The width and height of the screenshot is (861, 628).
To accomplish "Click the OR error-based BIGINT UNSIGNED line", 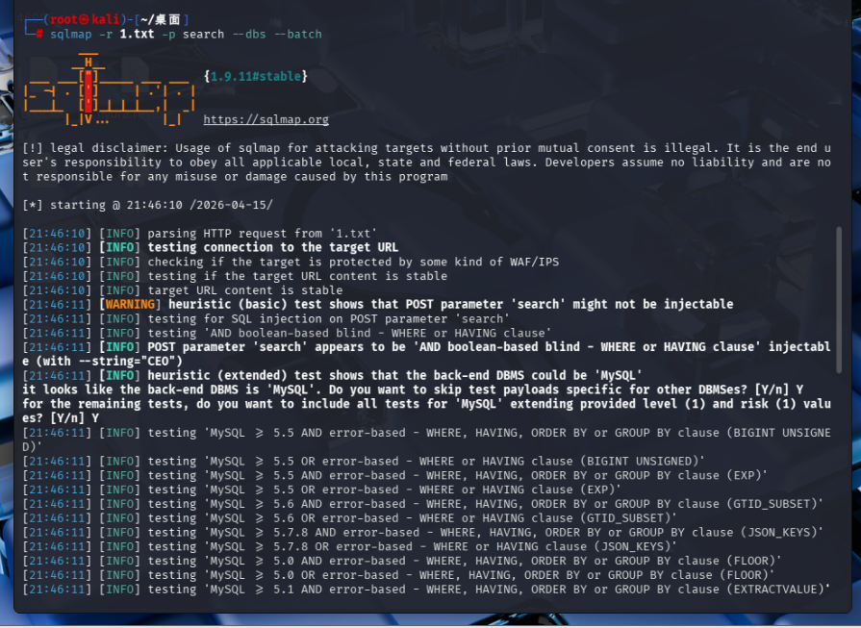I will 364,461.
